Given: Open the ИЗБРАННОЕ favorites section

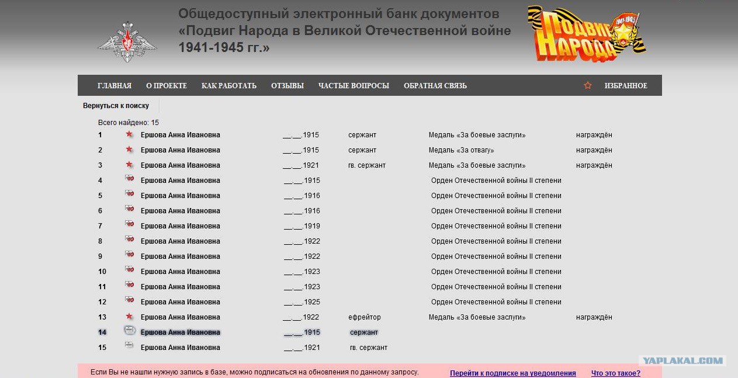Looking at the screenshot, I should pyautogui.click(x=626, y=86).
